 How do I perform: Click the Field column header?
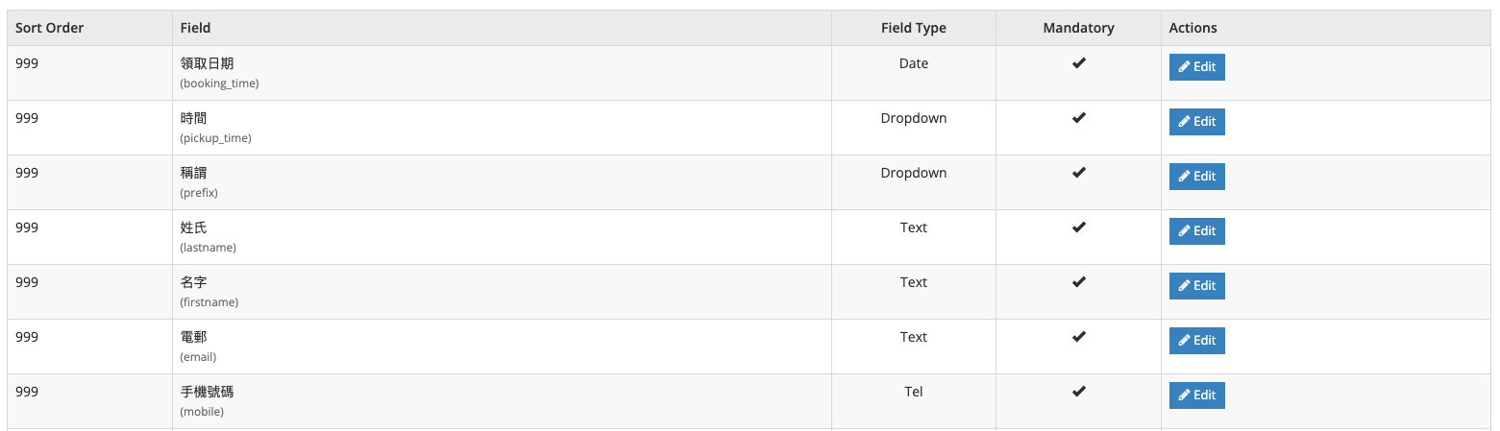[195, 28]
